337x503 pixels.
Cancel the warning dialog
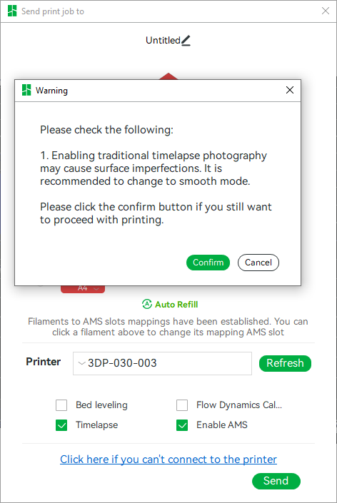[x=258, y=263]
